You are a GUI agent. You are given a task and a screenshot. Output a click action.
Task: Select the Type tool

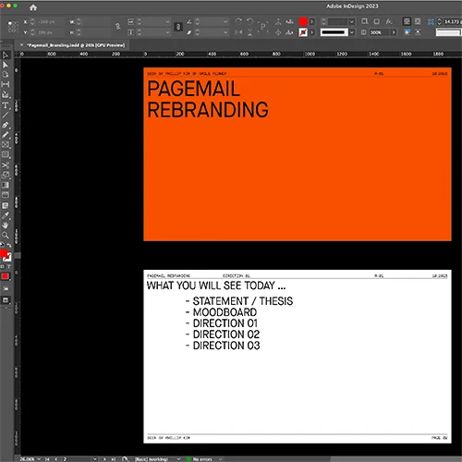click(x=6, y=105)
